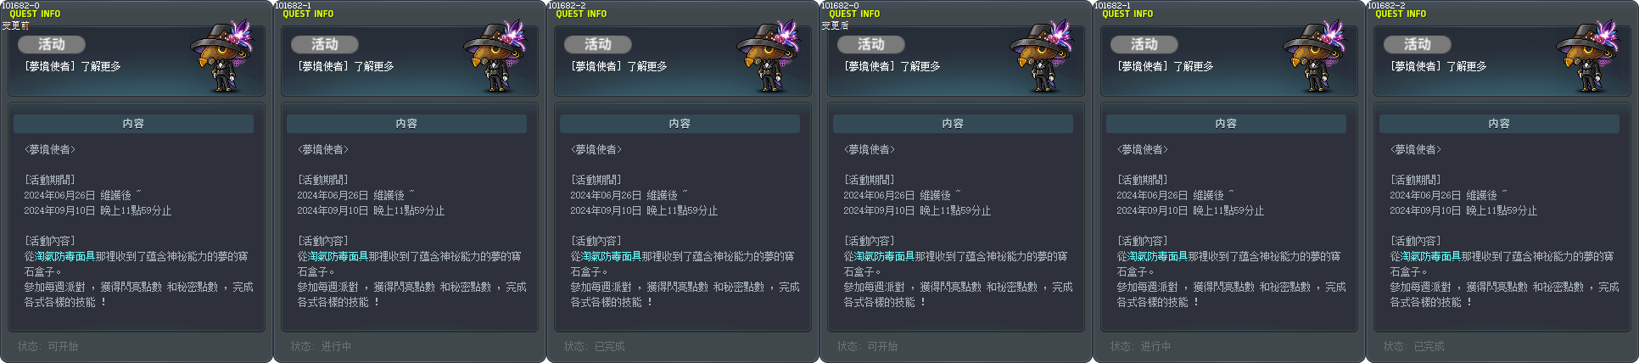Screen dimensions: 1639x363
Task: Click the NPC character icon in the 变更后 panel
Action: pos(1040,56)
